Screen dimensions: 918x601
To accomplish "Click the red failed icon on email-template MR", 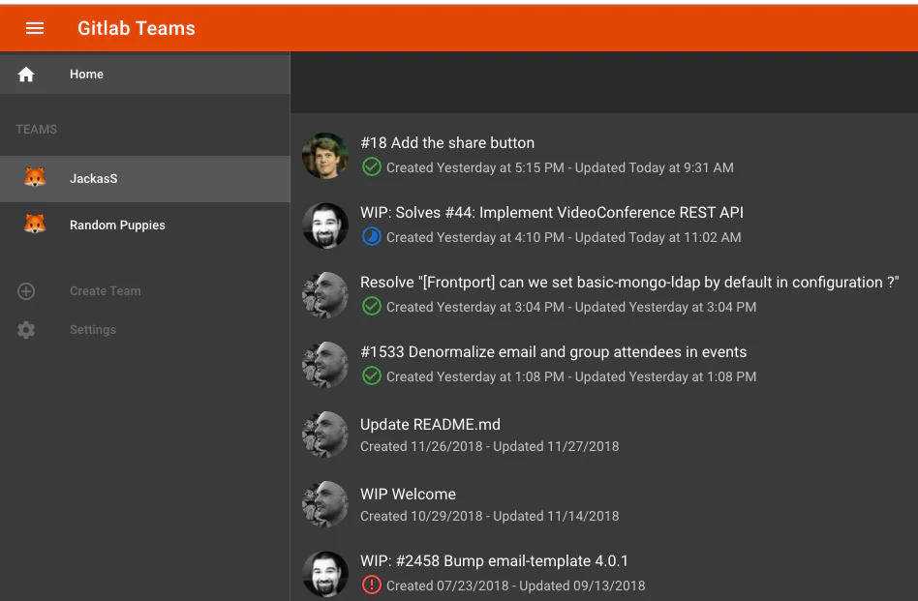I will 371,585.
